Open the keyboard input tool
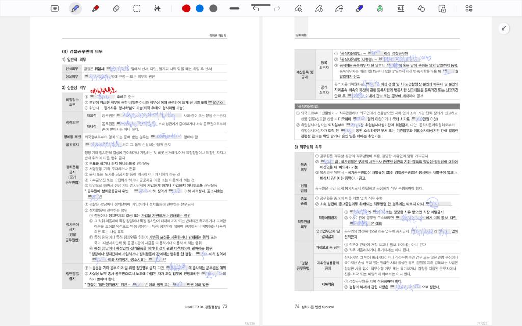The image size is (522, 326). click(x=55, y=8)
